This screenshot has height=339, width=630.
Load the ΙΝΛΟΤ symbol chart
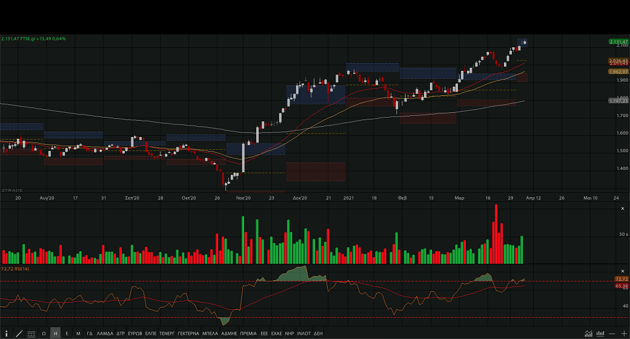[x=304, y=334]
